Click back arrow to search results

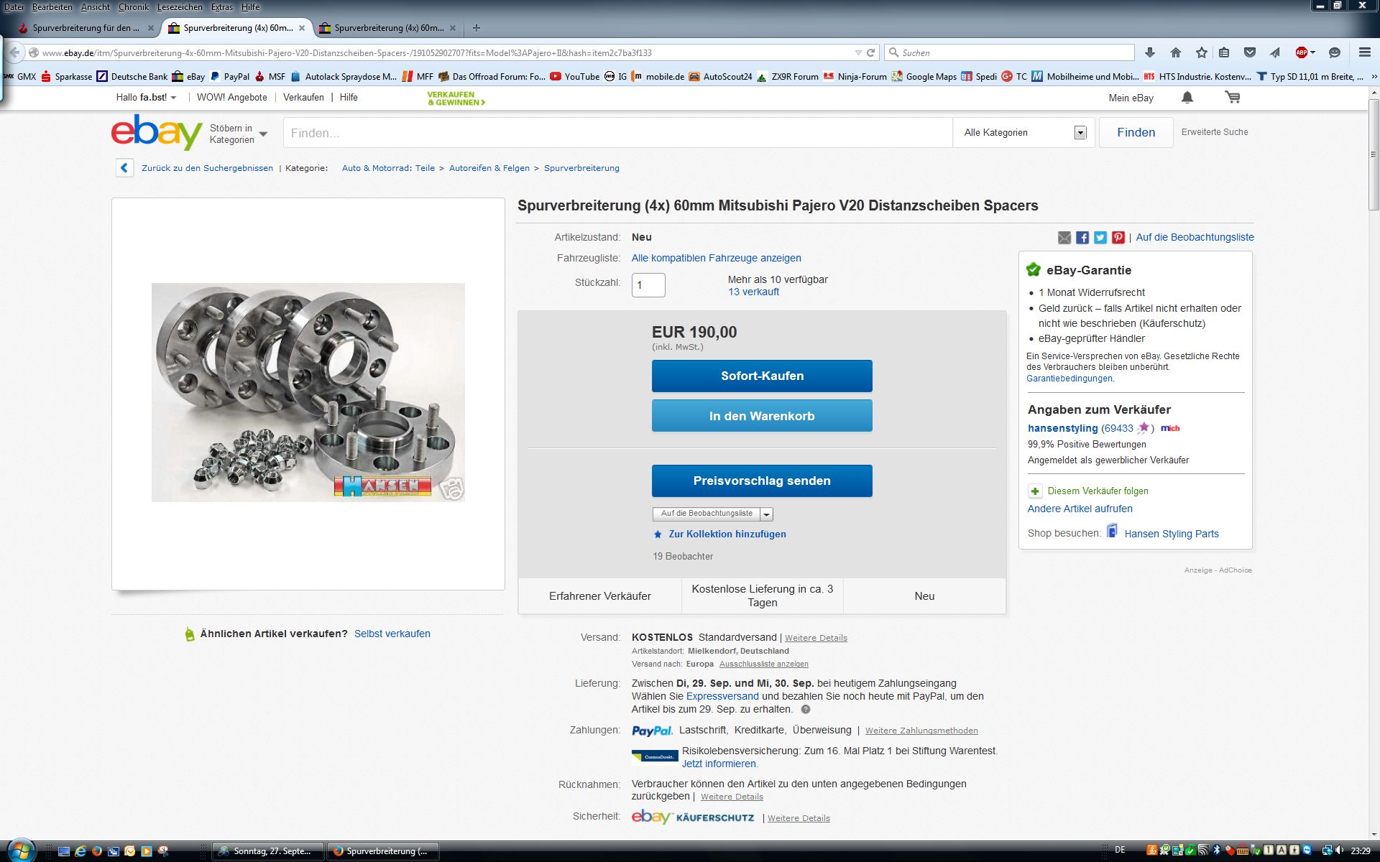[x=124, y=168]
